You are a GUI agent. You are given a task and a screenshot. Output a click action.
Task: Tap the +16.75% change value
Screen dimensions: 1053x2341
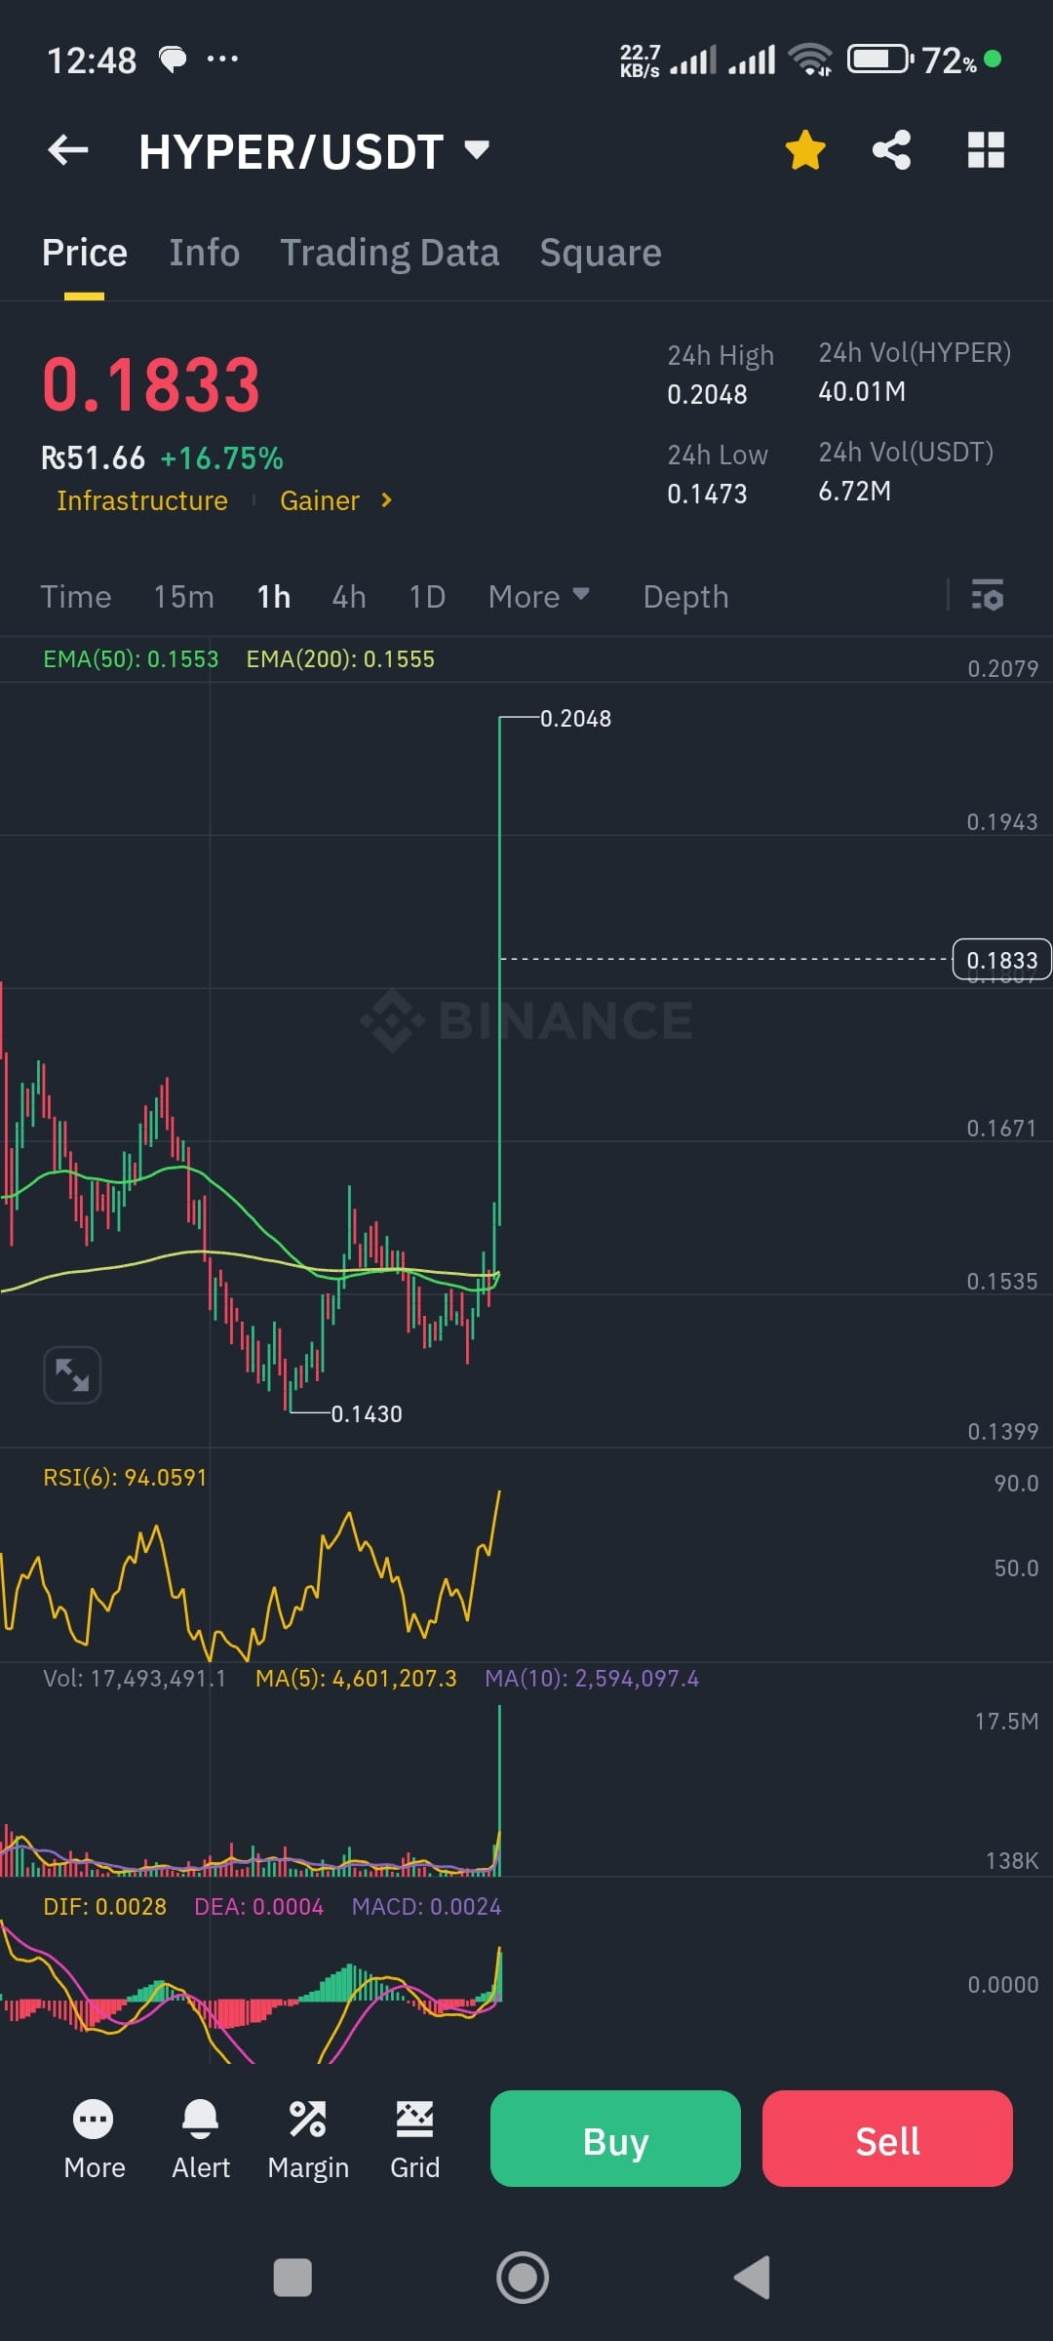(222, 458)
